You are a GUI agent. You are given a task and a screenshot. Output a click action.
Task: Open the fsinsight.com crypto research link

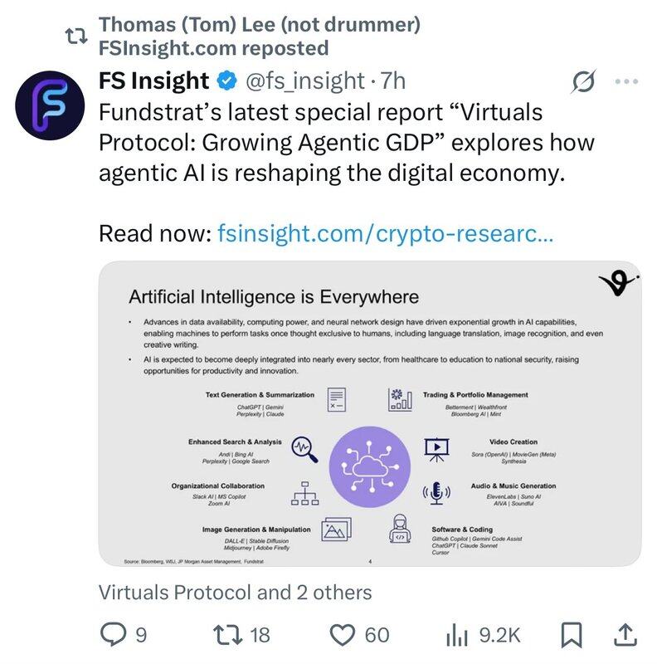coord(384,233)
